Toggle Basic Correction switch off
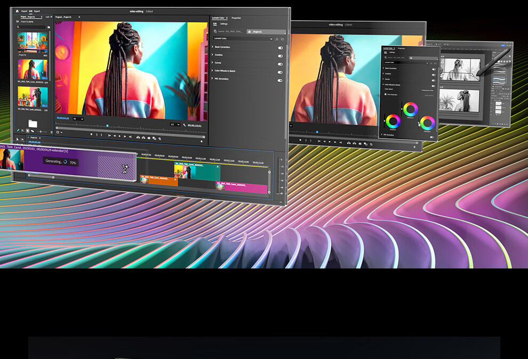 [x=280, y=47]
